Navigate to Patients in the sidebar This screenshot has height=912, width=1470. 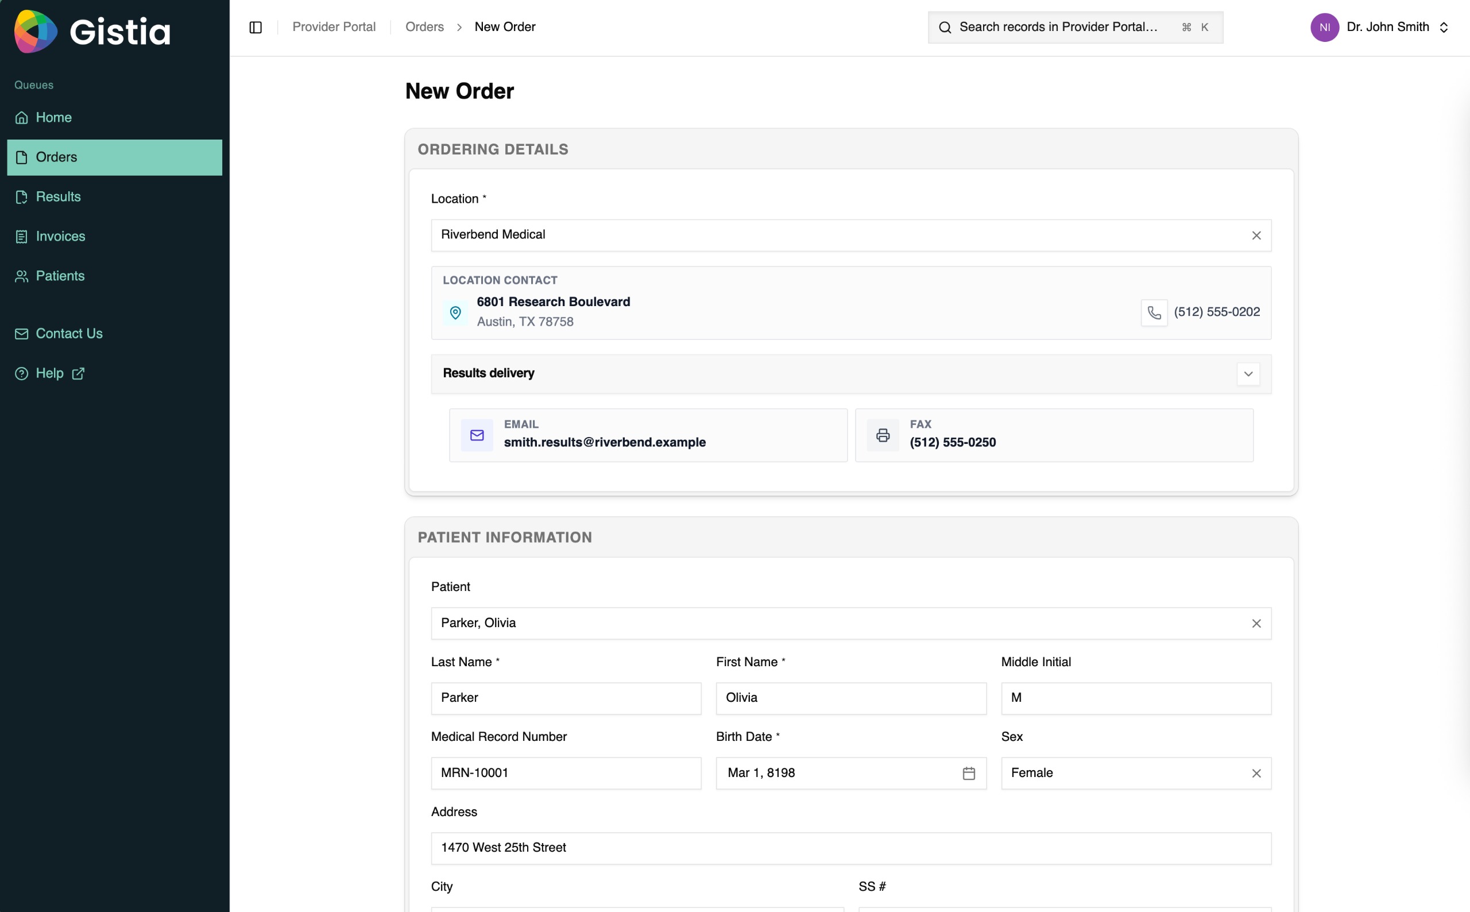tap(115, 276)
